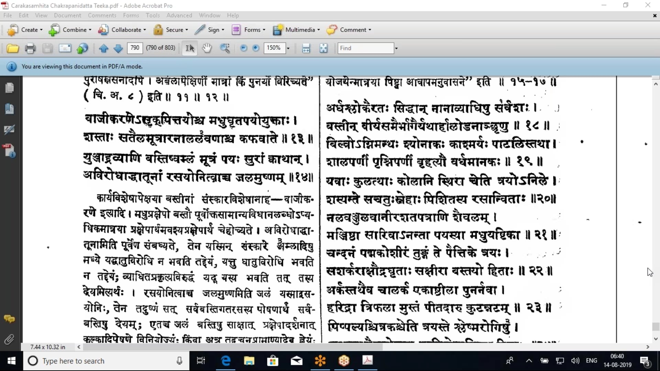Image resolution: width=660 pixels, height=371 pixels.
Task: Open the Signatures panel in sidebar
Action: tap(9, 130)
